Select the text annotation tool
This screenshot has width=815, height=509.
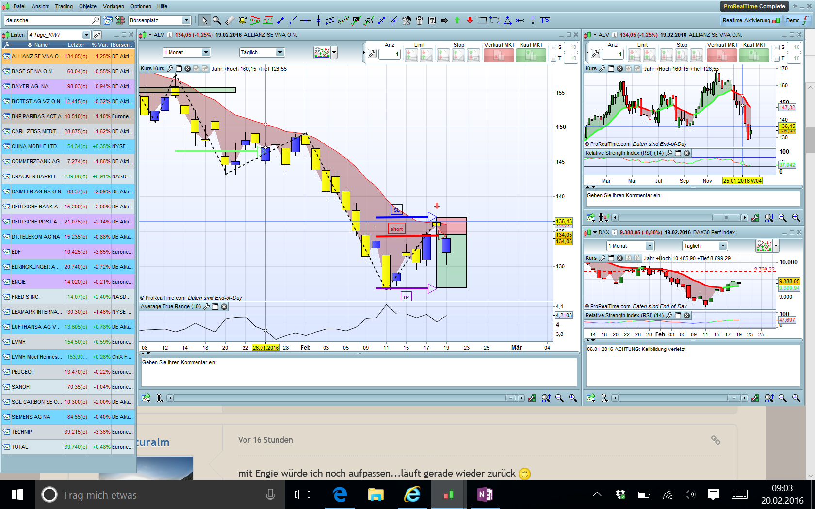(432, 20)
